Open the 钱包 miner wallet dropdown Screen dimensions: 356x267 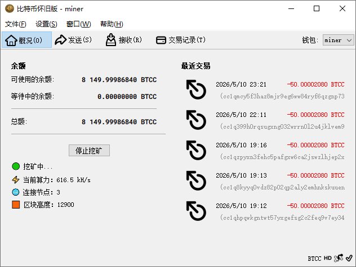(x=338, y=40)
